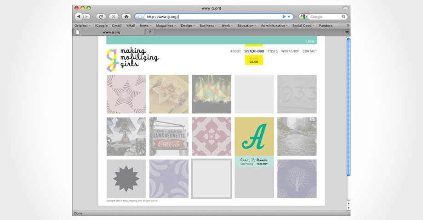Click the browser Back button

[x=78, y=16]
